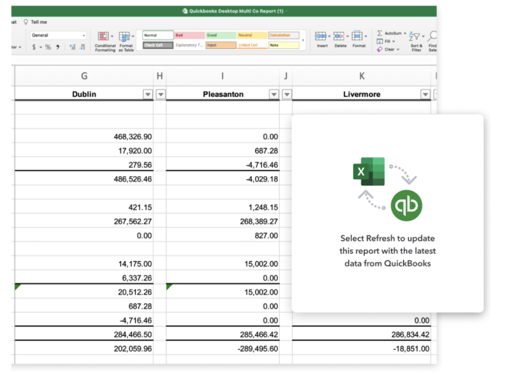The width and height of the screenshot is (515, 387).
Task: Select Dublin cell 267,562.27
Action: tap(84, 221)
